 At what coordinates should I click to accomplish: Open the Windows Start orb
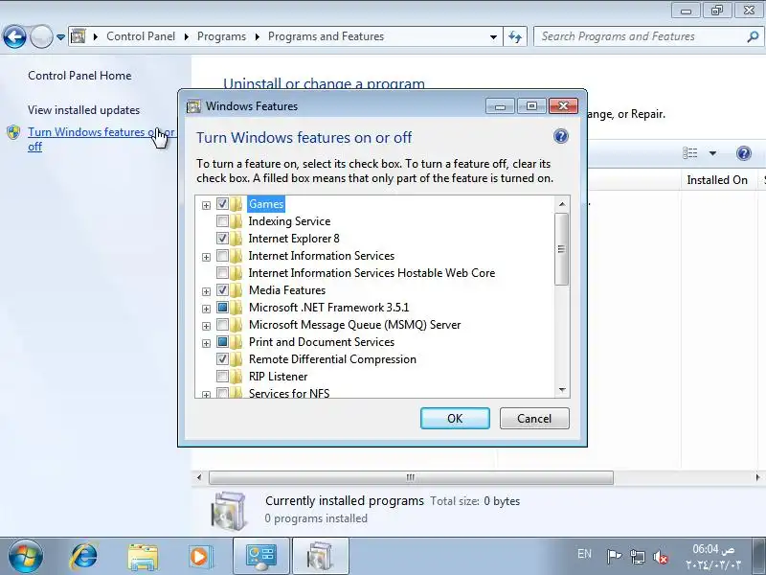26,557
